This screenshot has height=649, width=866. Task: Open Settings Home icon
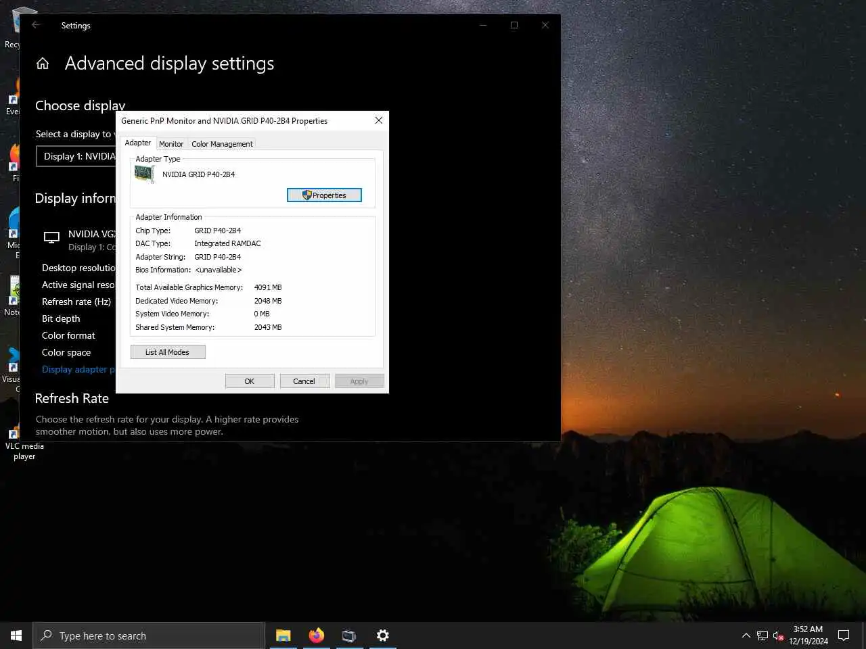43,64
